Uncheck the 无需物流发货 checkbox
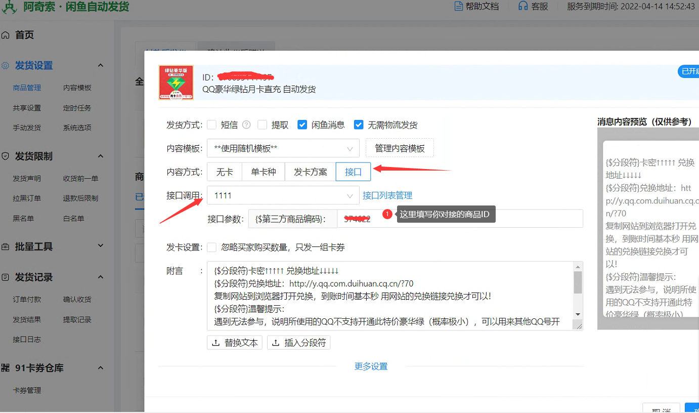 coord(359,125)
